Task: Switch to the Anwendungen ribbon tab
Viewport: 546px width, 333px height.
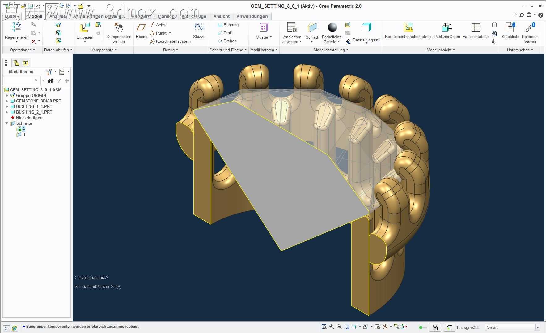Action: [252, 16]
